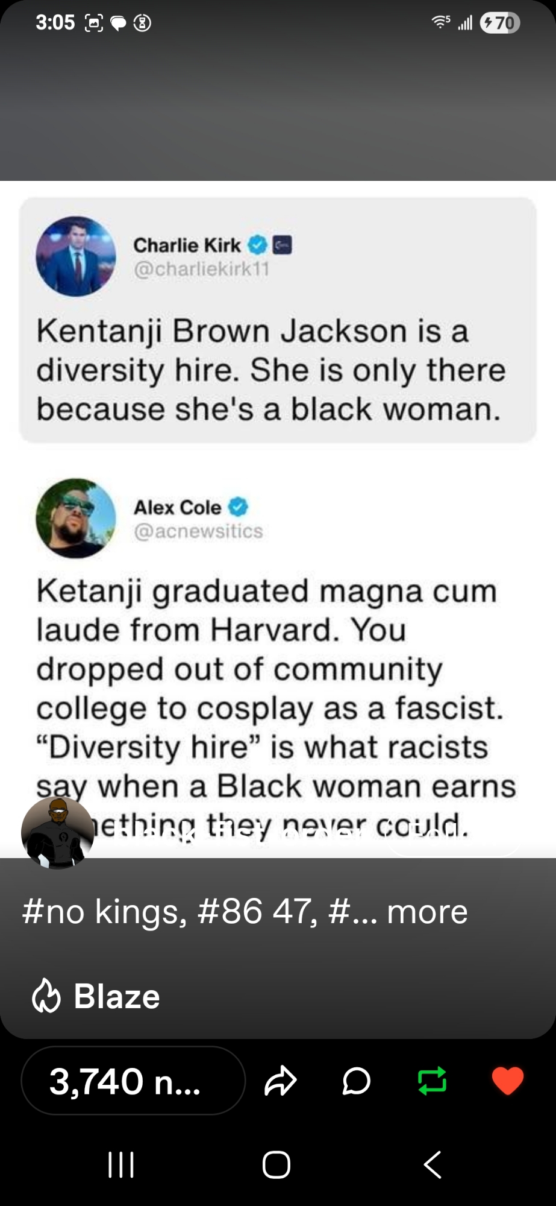556x1206 pixels.
Task: Reblog the post with the green arrows icon
Action: 432,1080
